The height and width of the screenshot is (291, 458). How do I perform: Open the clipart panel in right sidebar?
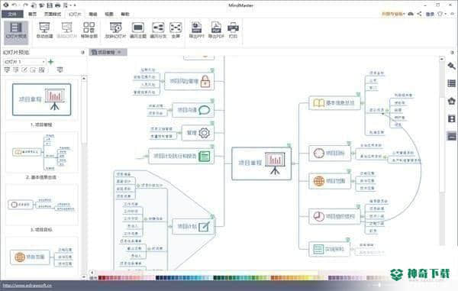click(451, 101)
